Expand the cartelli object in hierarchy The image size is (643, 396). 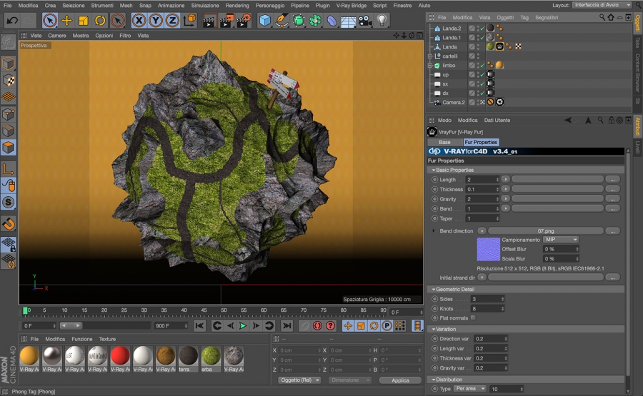[430, 56]
